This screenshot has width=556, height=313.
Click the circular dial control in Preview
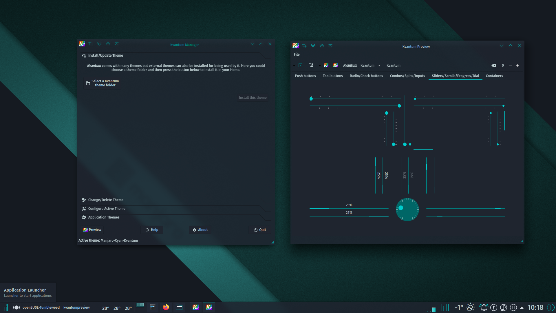point(407,209)
